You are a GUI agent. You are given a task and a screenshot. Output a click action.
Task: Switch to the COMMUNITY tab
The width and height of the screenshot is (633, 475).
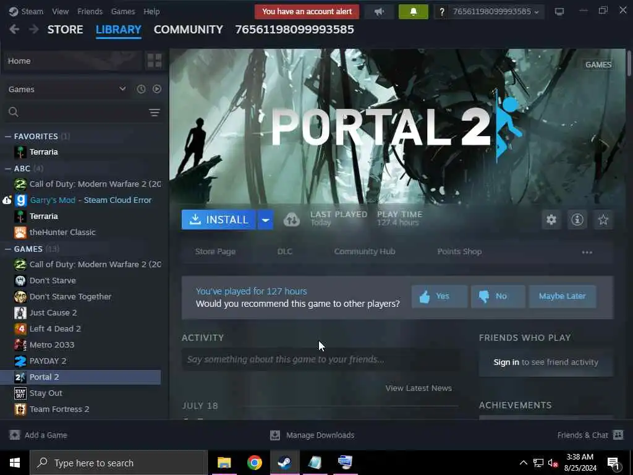click(x=188, y=30)
